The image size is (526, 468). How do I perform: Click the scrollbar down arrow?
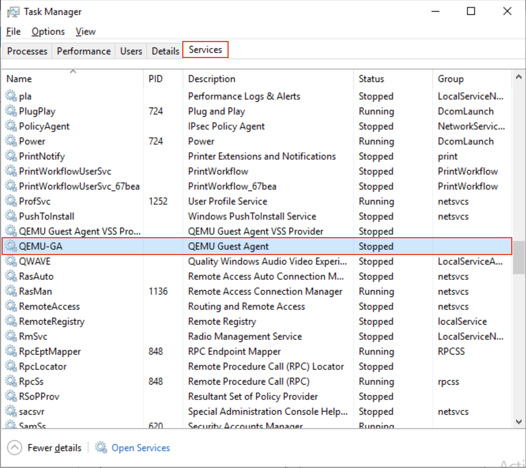[x=519, y=421]
